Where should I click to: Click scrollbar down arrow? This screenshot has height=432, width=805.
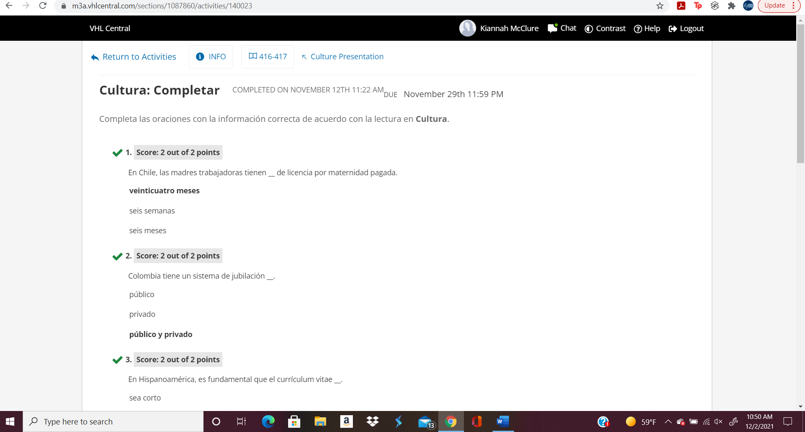point(800,407)
